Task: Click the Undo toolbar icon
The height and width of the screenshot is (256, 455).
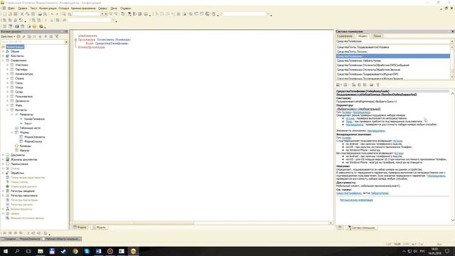Action: [52, 14]
